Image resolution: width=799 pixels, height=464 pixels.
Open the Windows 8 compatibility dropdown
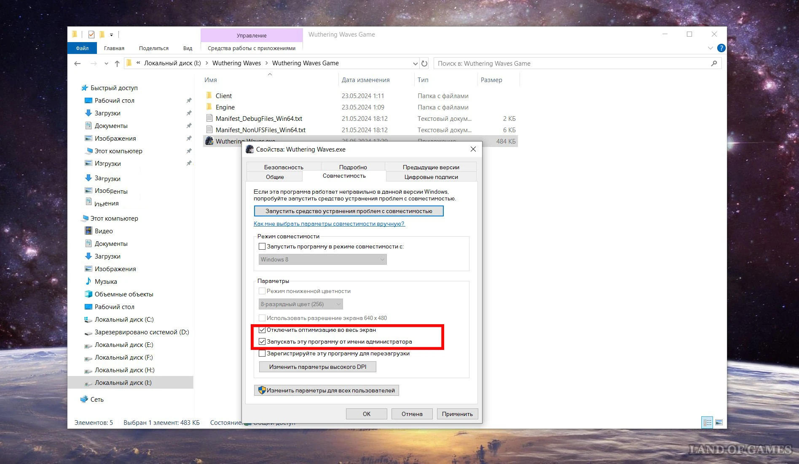point(322,259)
